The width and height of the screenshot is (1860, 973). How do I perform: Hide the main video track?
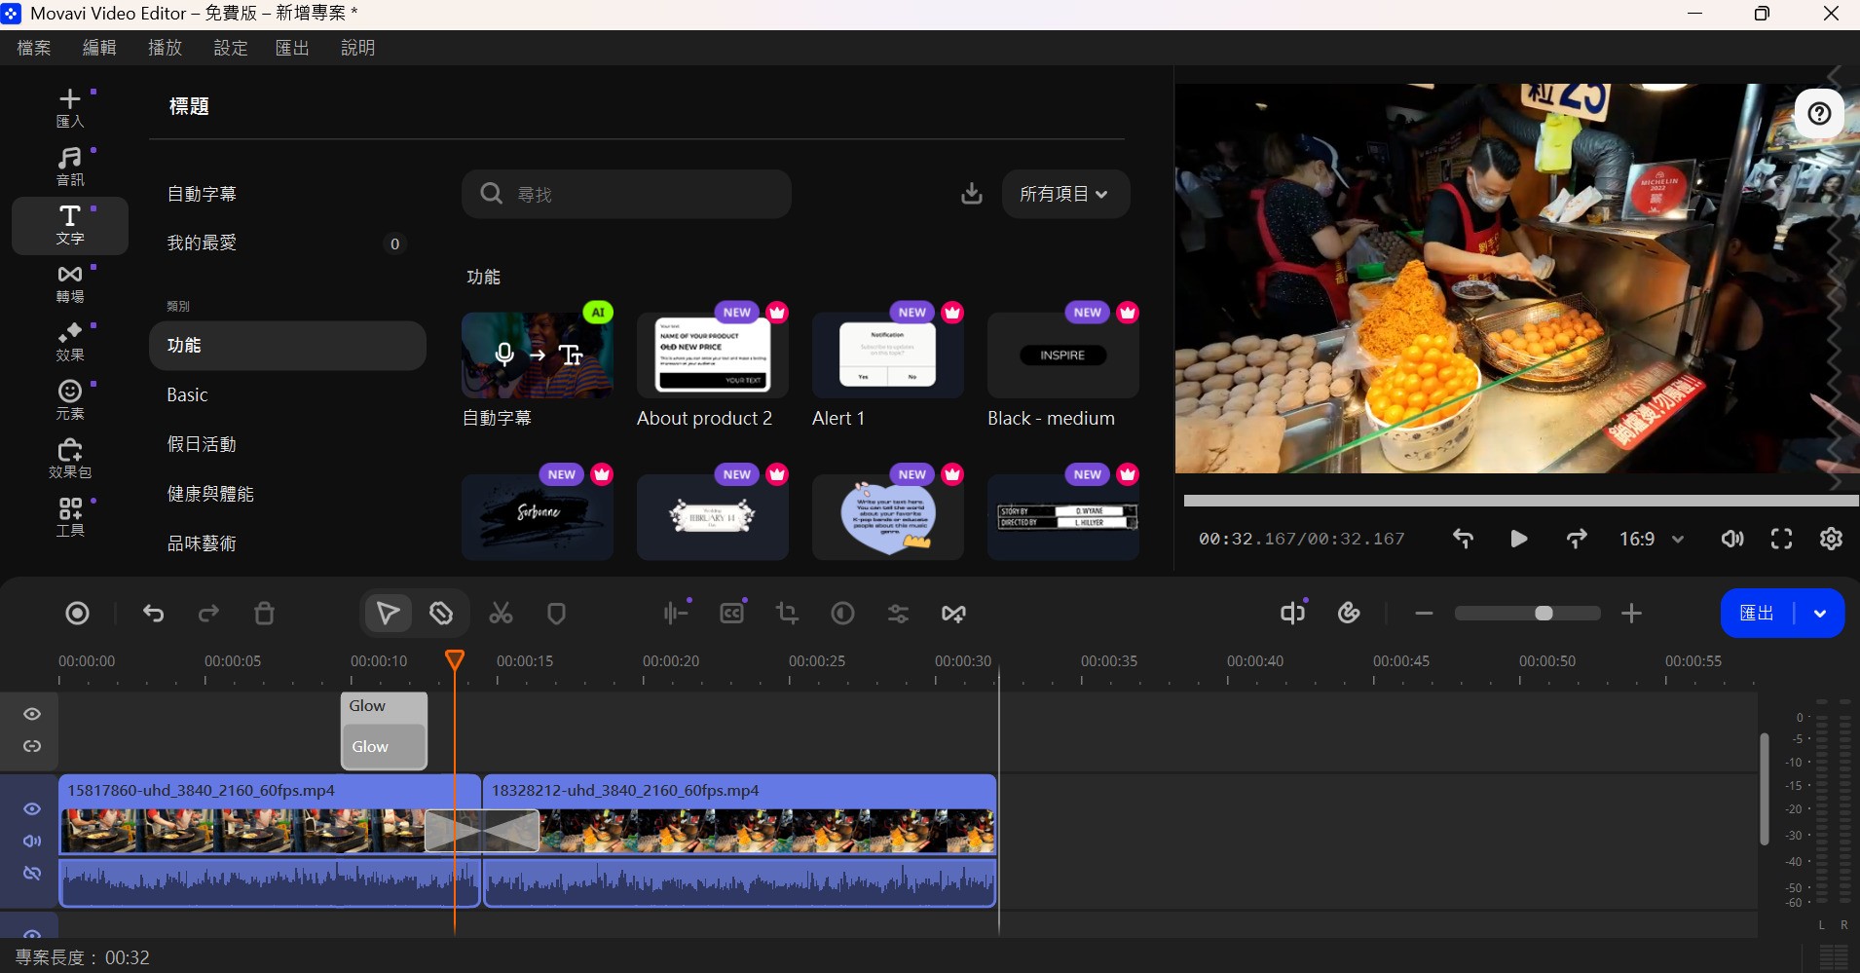coord(32,809)
